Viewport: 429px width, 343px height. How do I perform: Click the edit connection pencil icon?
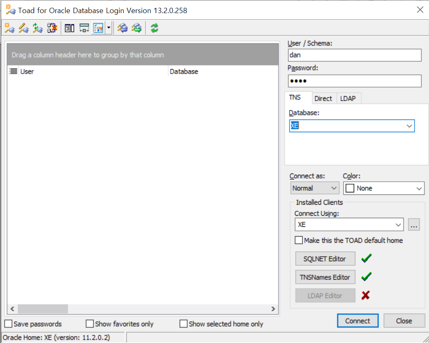tap(24, 28)
